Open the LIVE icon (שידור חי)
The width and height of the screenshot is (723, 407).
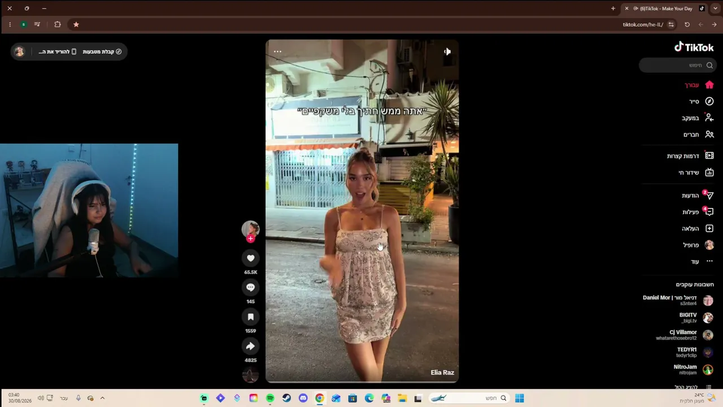(709, 172)
